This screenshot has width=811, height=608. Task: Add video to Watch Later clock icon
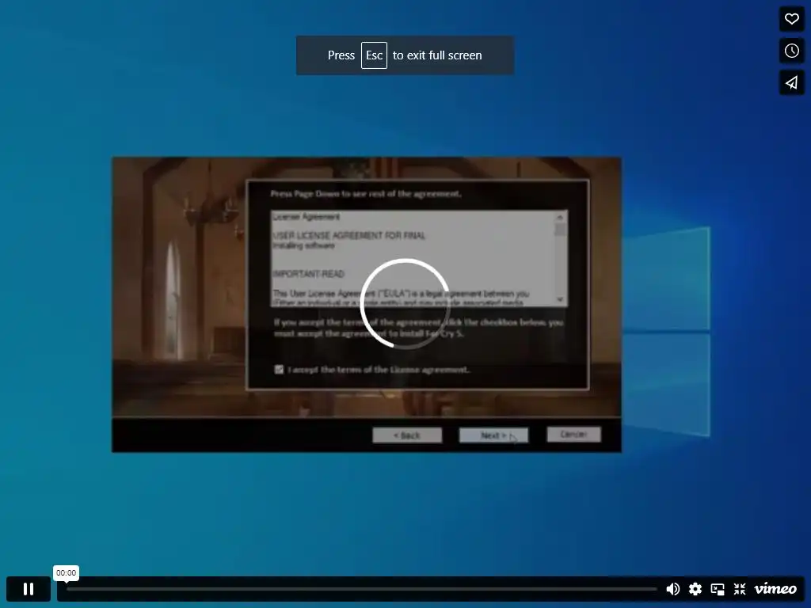tap(791, 51)
